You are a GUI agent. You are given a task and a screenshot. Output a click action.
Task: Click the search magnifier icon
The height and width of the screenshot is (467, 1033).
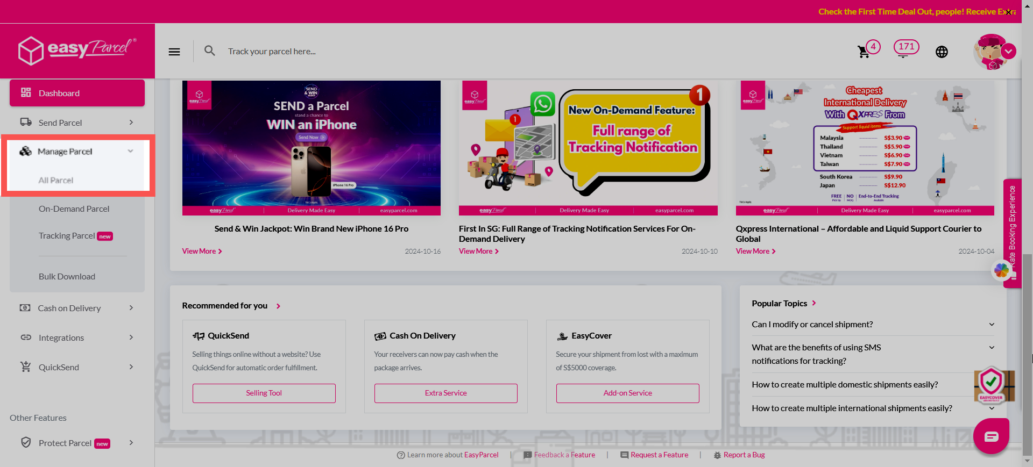(x=210, y=51)
